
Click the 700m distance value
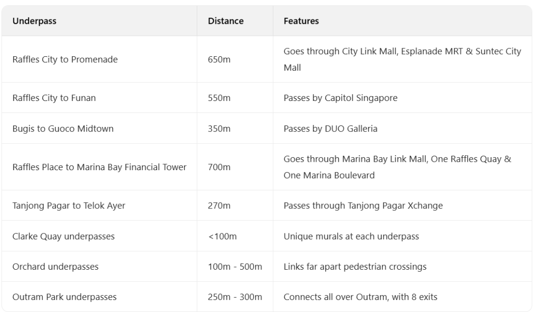(x=219, y=168)
